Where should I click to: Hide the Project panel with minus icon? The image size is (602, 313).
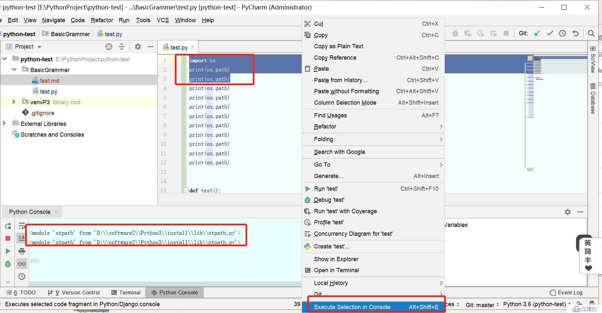coord(151,47)
